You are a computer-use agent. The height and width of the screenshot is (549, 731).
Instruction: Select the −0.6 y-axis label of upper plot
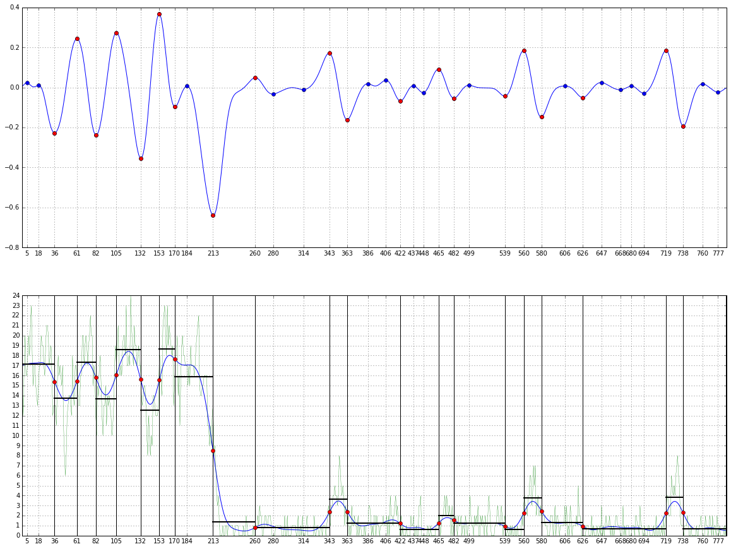click(12, 208)
